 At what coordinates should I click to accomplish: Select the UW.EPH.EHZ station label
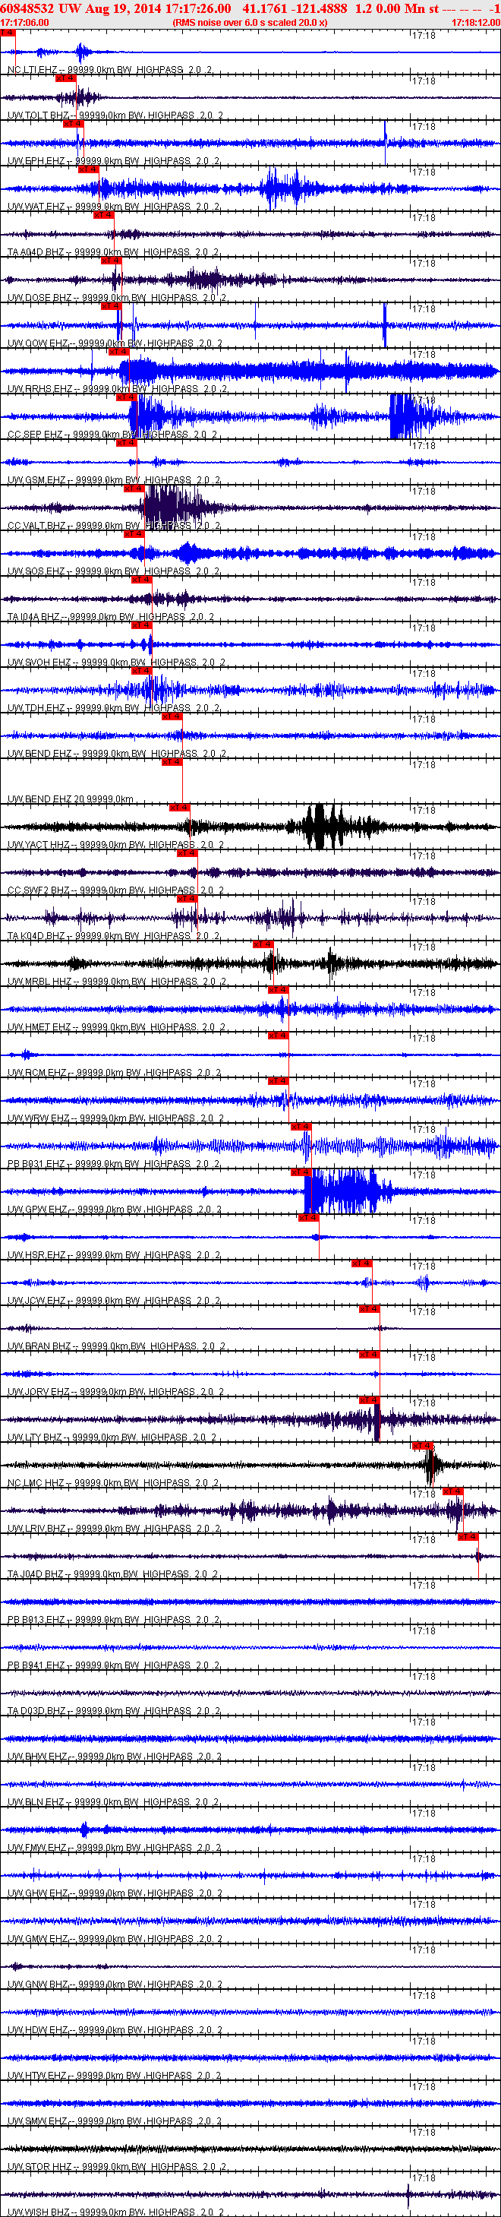[113, 161]
